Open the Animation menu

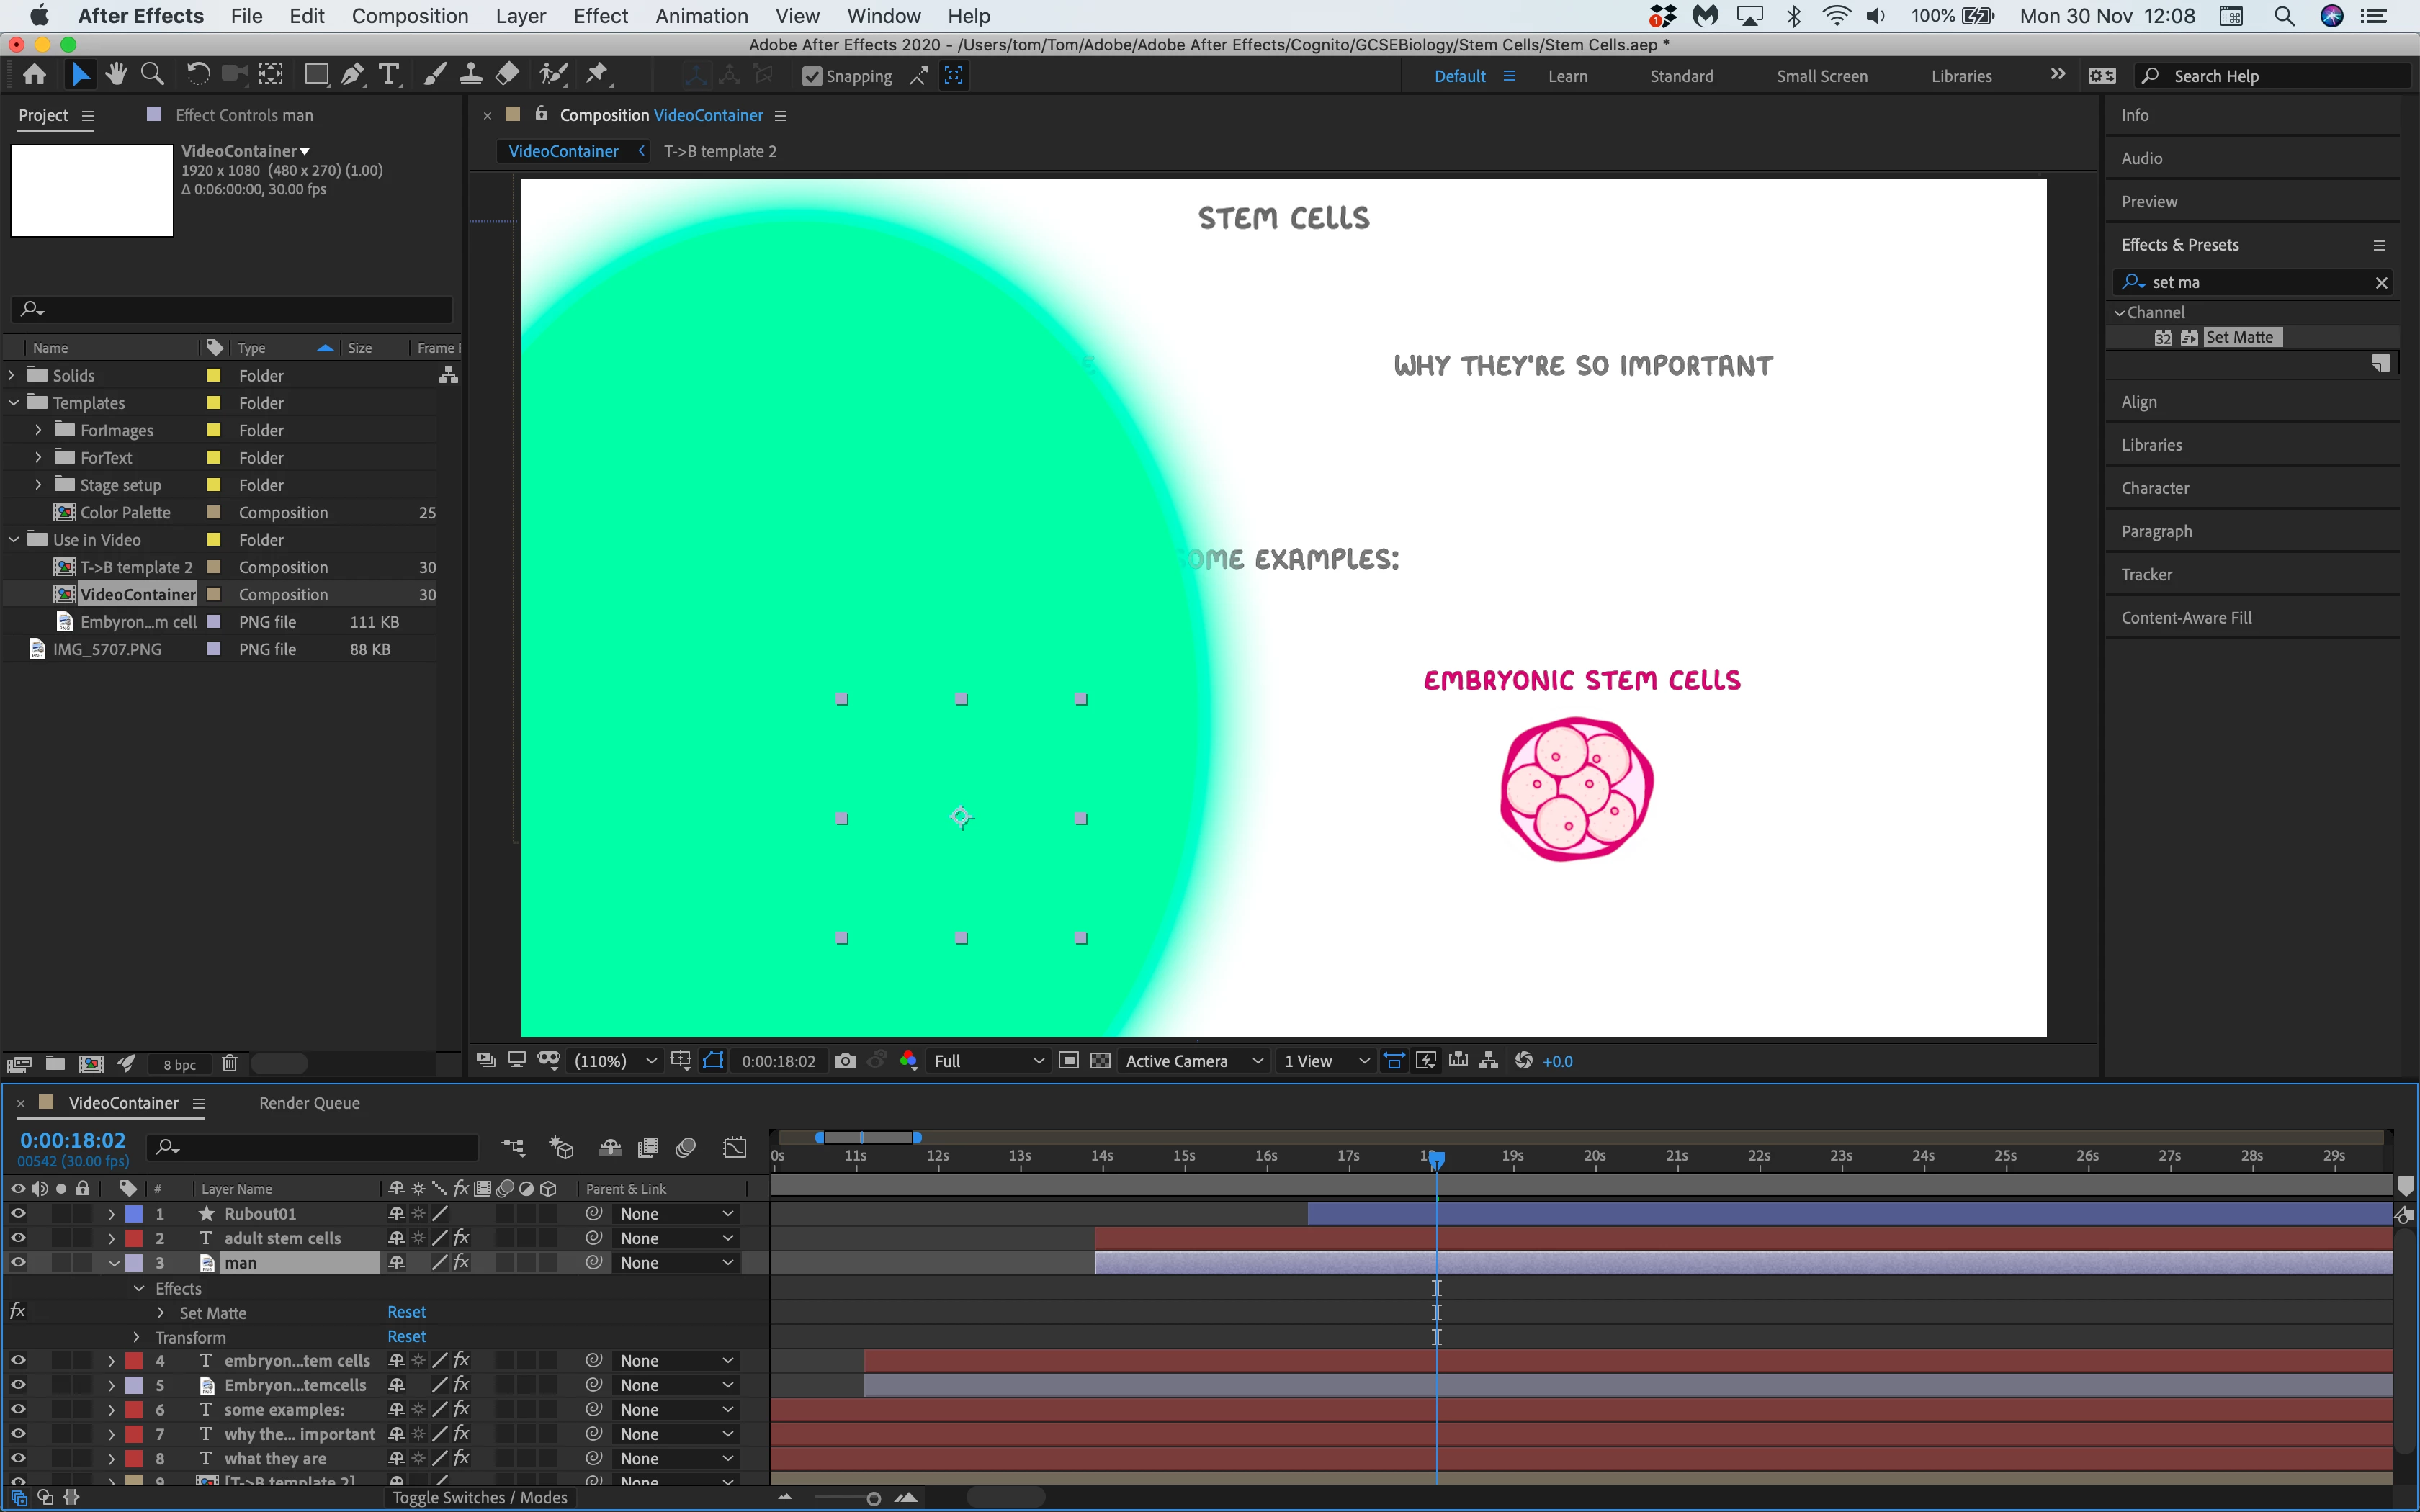[701, 16]
